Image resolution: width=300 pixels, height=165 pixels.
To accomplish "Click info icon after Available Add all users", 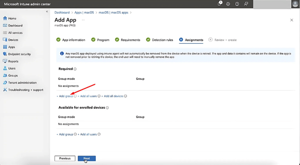I will 99,134.
